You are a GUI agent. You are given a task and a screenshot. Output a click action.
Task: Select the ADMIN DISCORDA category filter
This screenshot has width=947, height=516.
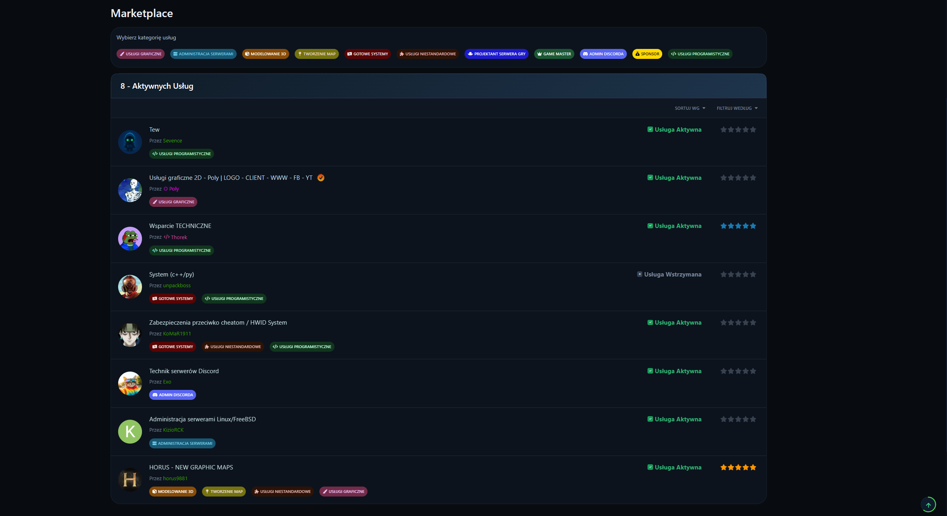[x=603, y=54]
